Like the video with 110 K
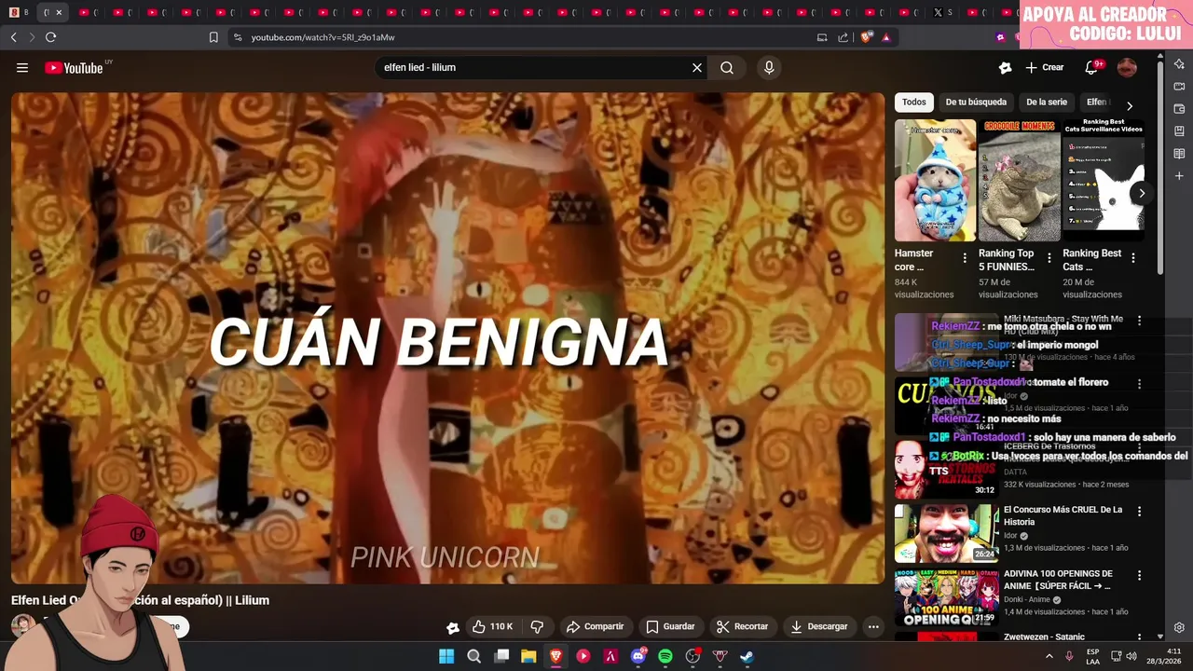This screenshot has width=1193, height=671. point(492,626)
